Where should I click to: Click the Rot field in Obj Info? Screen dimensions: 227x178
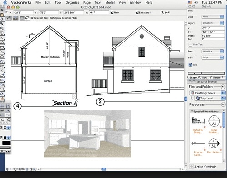tap(213, 39)
